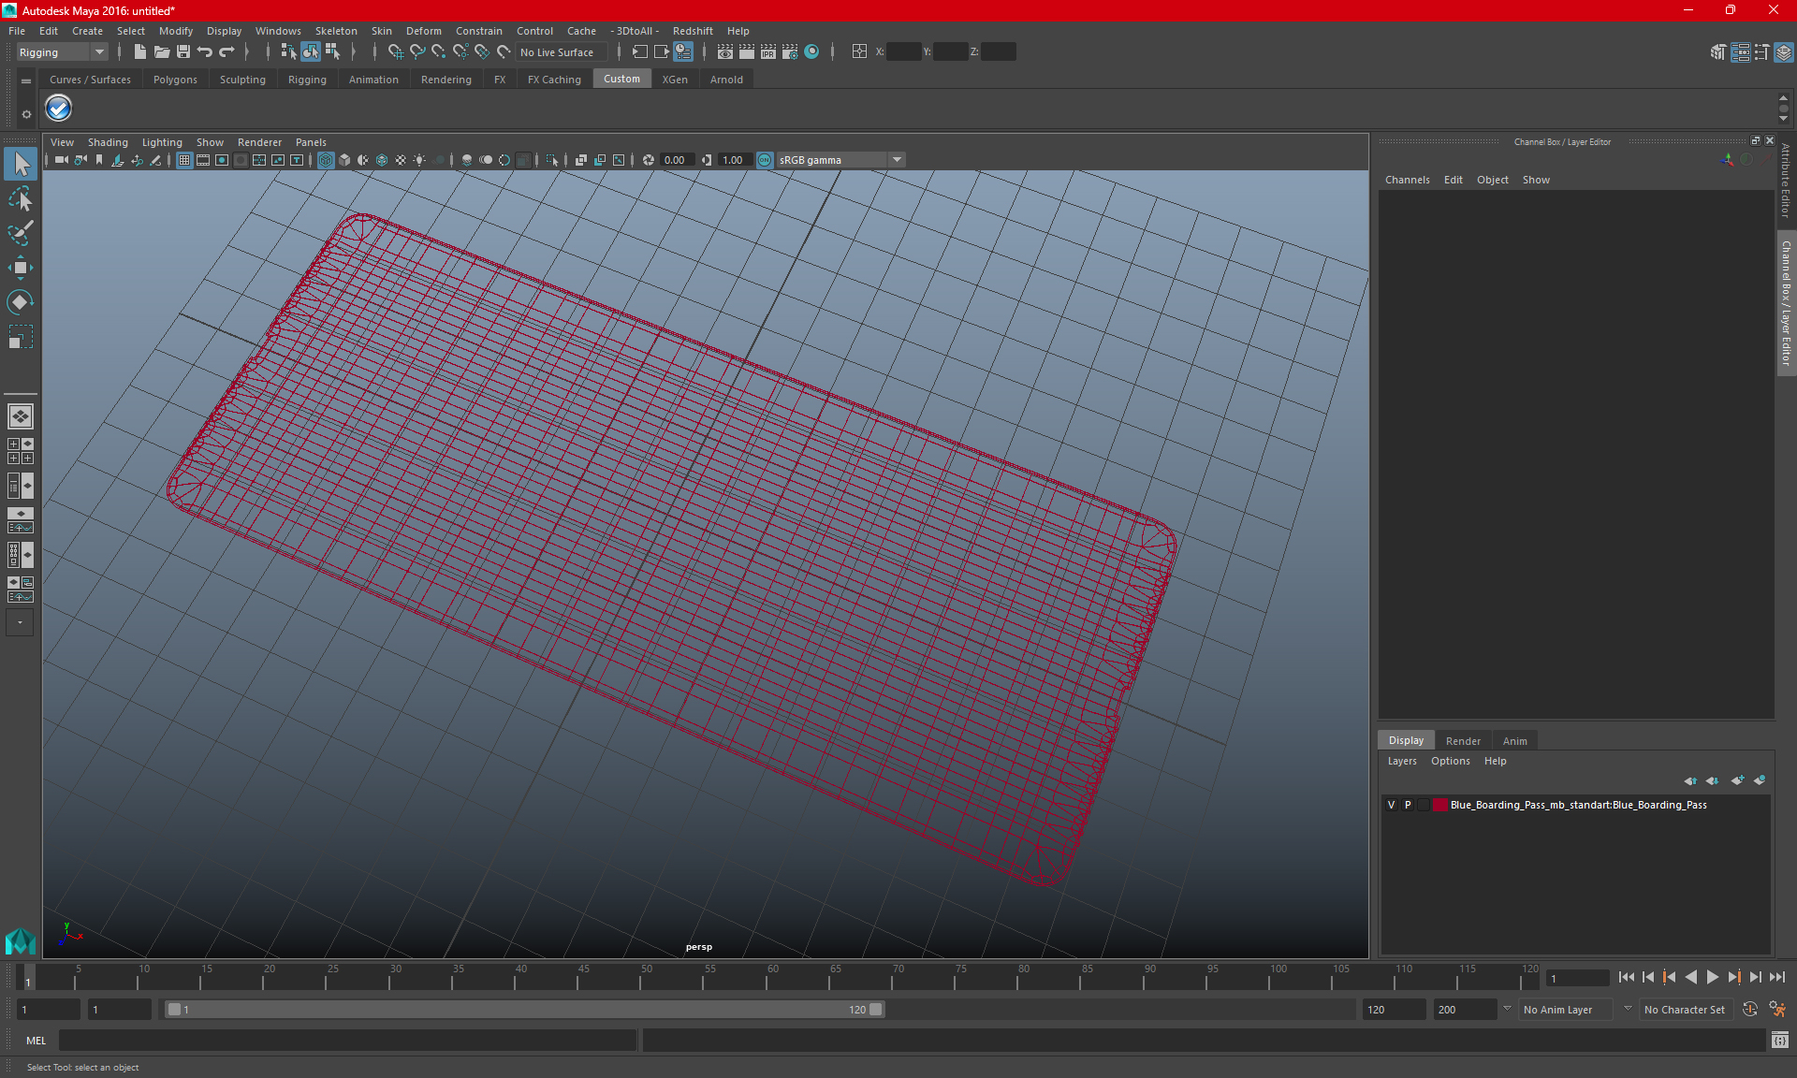Click the MEL command line input
This screenshot has width=1797, height=1078.
(348, 1041)
